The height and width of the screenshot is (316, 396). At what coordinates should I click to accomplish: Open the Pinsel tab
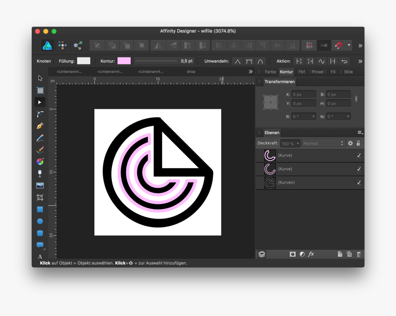[317, 72]
